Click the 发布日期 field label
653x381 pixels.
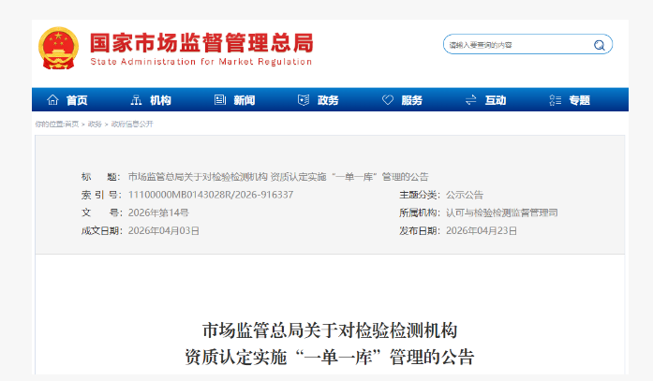tap(420, 230)
